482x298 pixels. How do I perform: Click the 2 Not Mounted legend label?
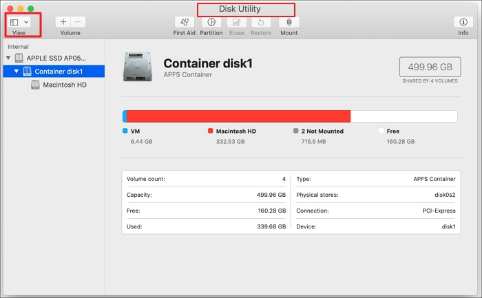tap(322, 131)
